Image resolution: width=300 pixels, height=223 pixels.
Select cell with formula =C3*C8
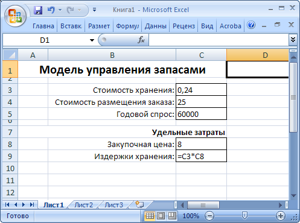[201, 156]
